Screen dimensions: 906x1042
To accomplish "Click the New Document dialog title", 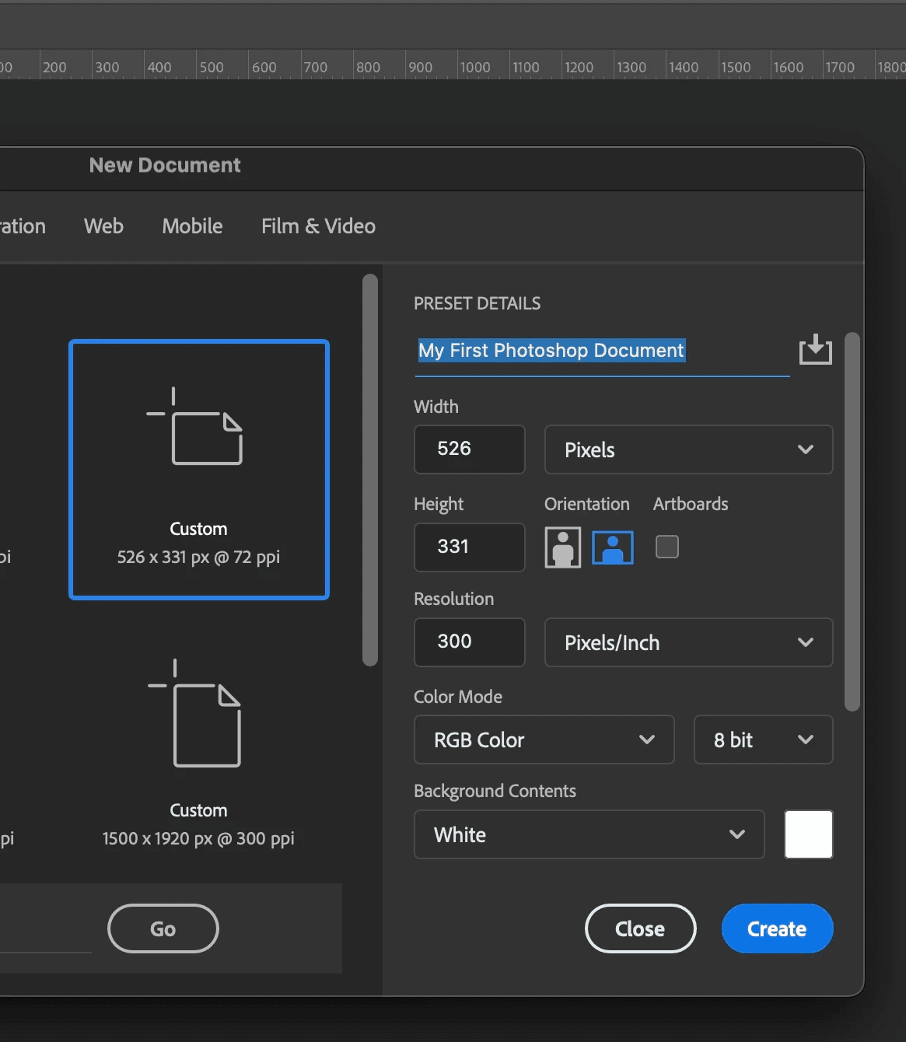I will pyautogui.click(x=165, y=165).
